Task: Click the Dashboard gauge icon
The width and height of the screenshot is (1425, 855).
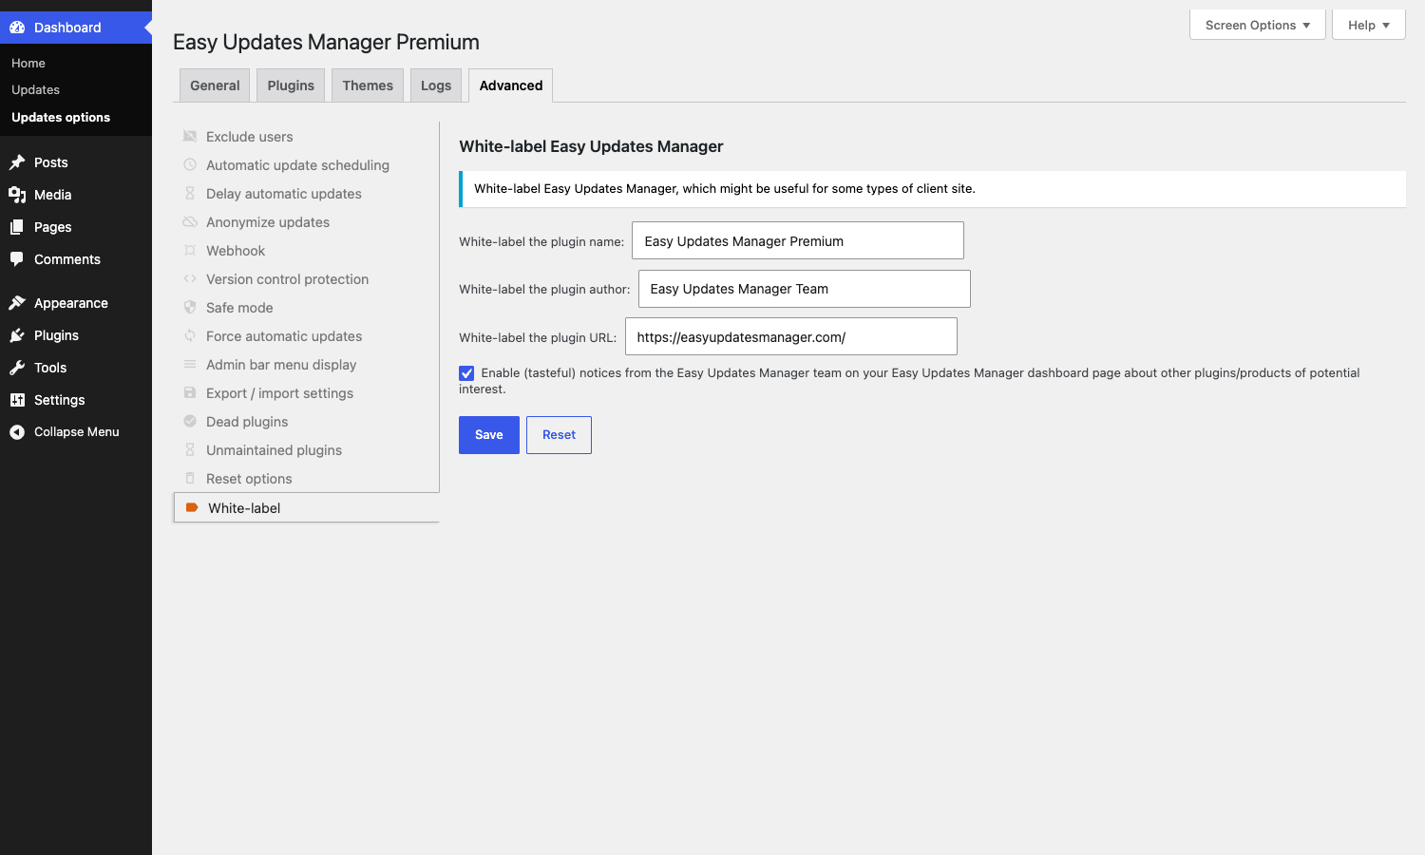Action: pyautogui.click(x=17, y=28)
